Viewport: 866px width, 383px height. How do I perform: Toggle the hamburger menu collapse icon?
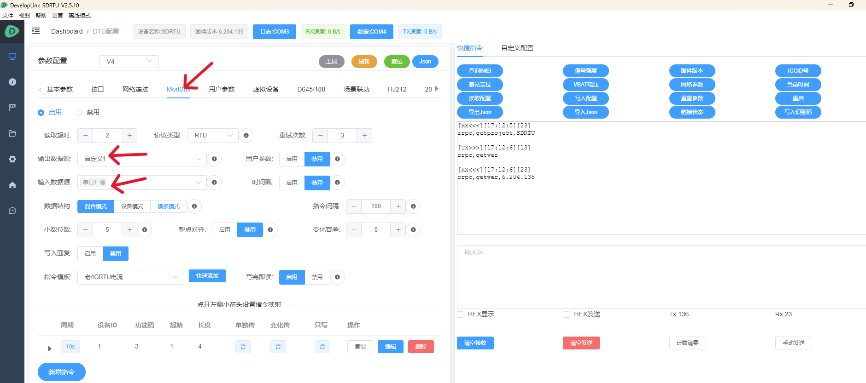tap(36, 31)
